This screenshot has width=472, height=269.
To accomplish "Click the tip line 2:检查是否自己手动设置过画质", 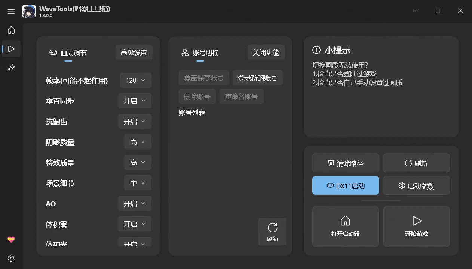I will (358, 83).
